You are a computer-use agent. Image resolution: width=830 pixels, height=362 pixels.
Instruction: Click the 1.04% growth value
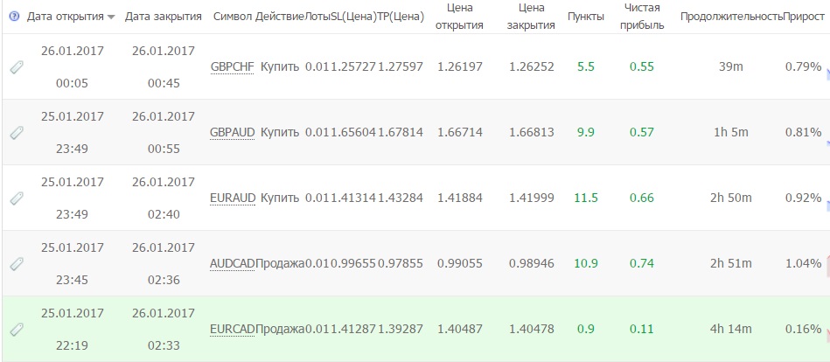[804, 263]
